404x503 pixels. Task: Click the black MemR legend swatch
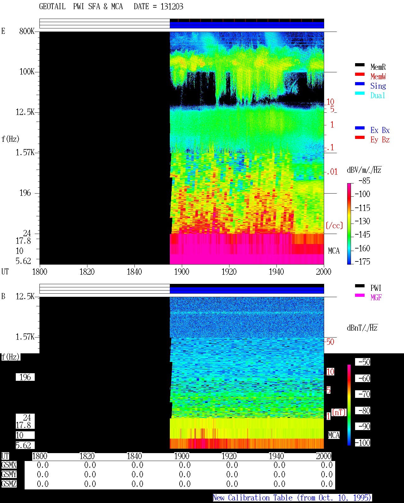[x=359, y=65]
